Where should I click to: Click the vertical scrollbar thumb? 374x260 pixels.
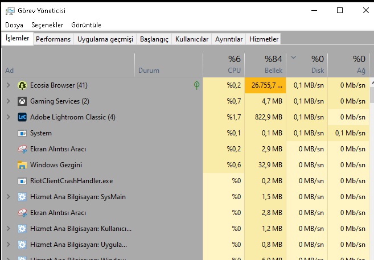coord(372,96)
